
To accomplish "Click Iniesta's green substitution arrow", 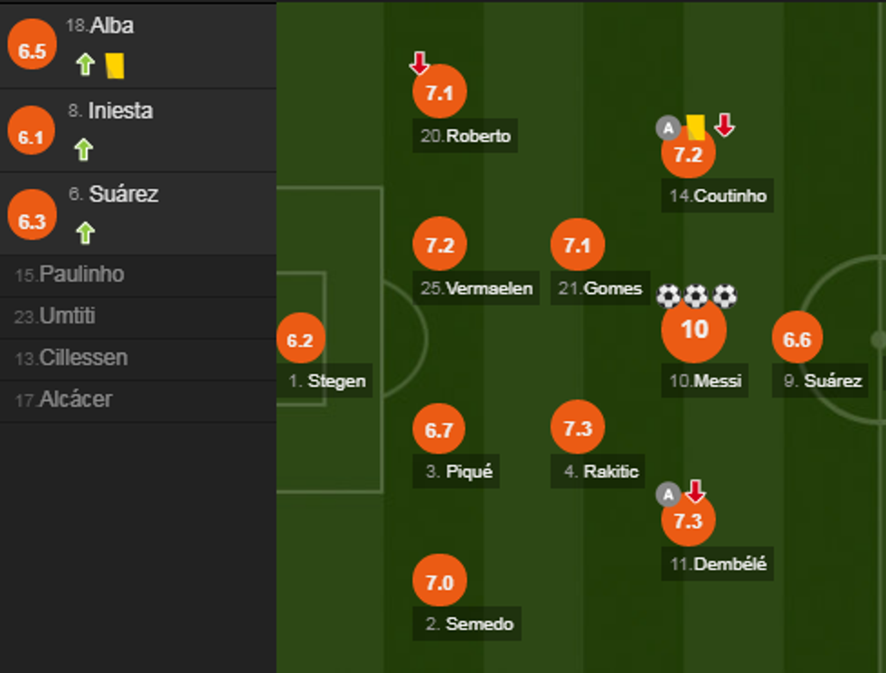I will point(84,149).
